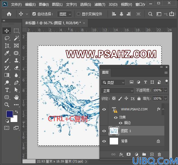The image size is (178, 165).
Task: Select the Spot Healing Brush tool
Action: (16, 53)
